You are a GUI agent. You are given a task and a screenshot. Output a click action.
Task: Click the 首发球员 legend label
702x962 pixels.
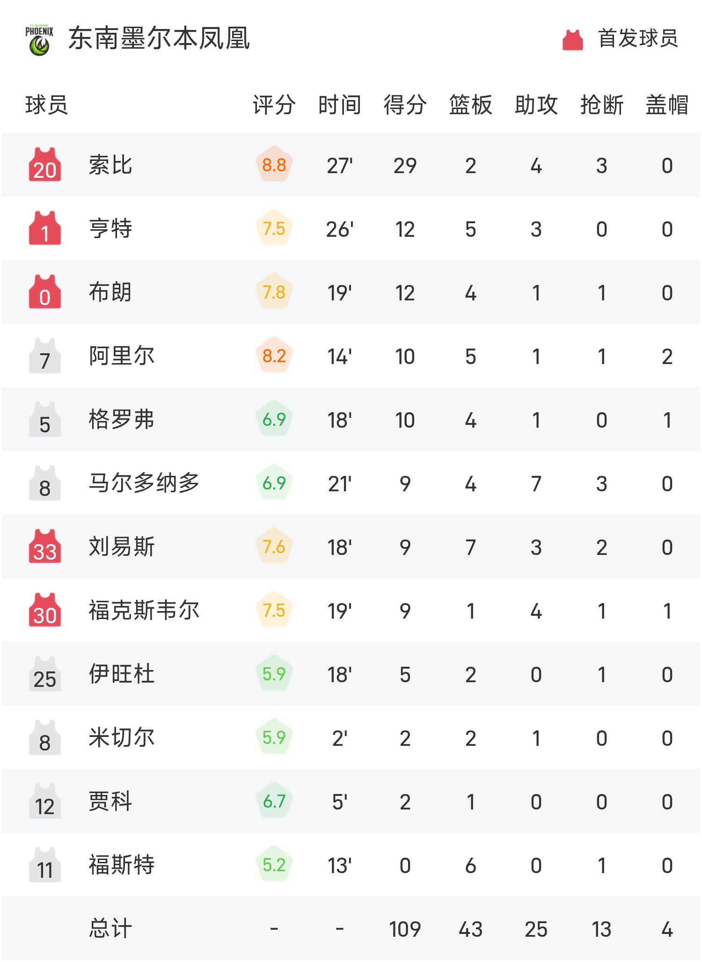638,38
